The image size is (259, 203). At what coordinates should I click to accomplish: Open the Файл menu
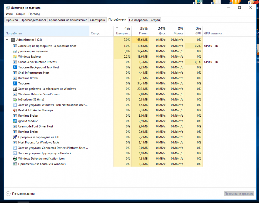coord(9,14)
